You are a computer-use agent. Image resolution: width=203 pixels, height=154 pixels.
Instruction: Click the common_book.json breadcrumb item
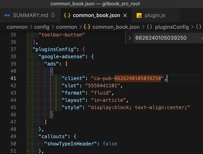[116, 27]
